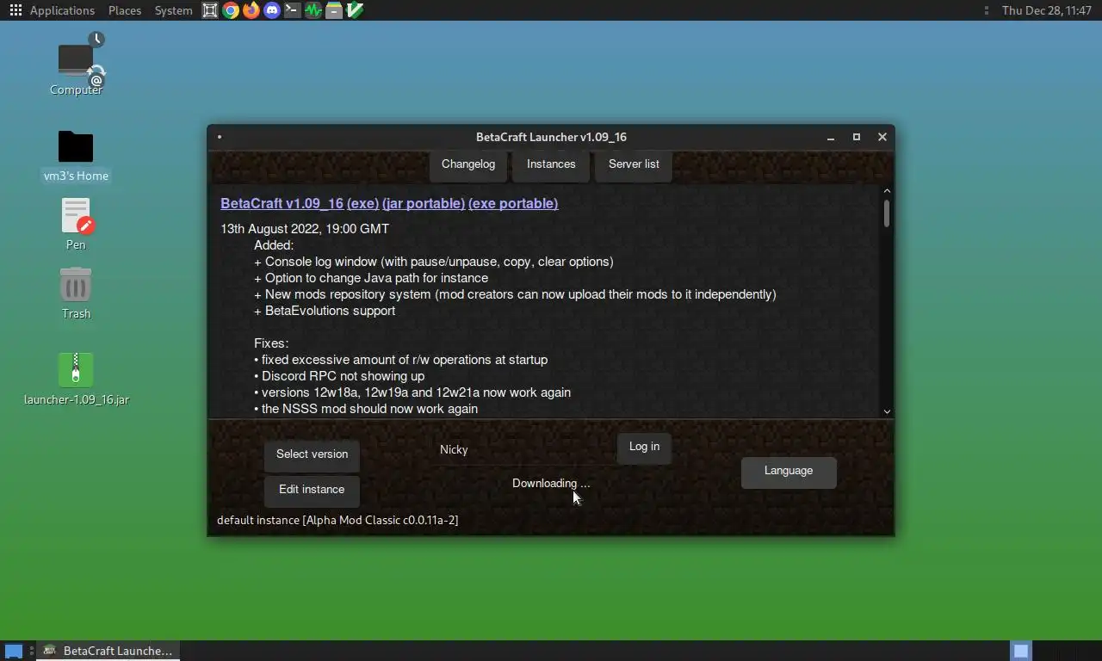Open the (exe portable) download link
The height and width of the screenshot is (661, 1102).
(x=513, y=204)
